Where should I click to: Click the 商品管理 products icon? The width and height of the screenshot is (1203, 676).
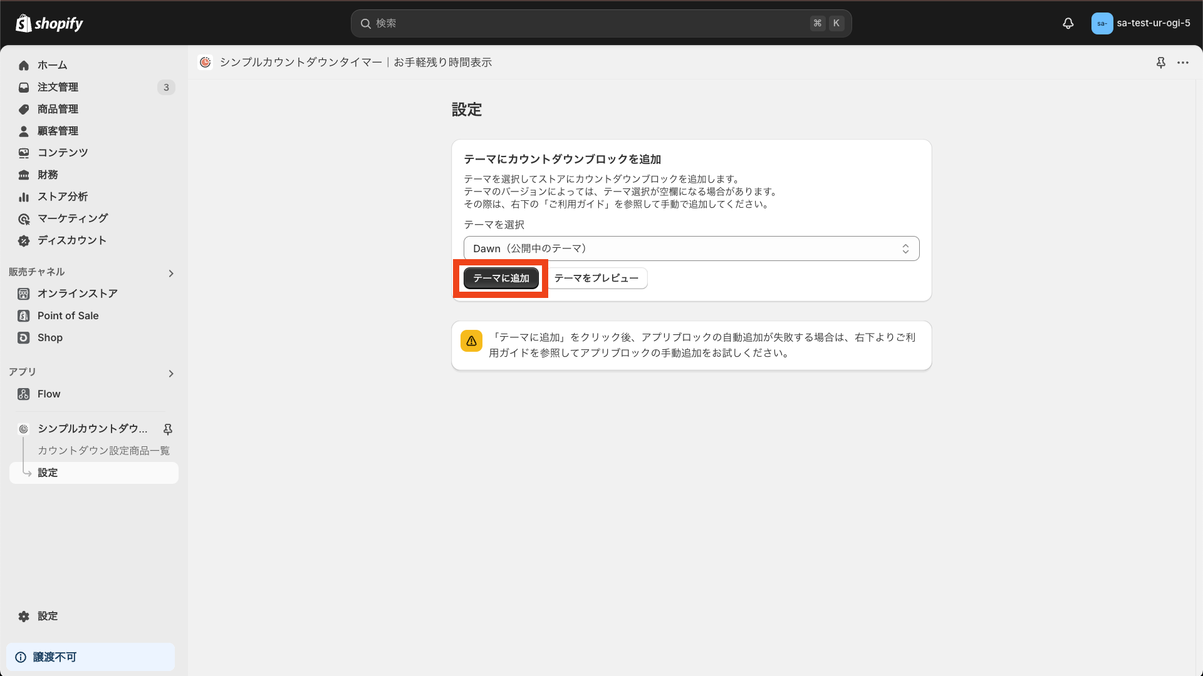point(23,109)
